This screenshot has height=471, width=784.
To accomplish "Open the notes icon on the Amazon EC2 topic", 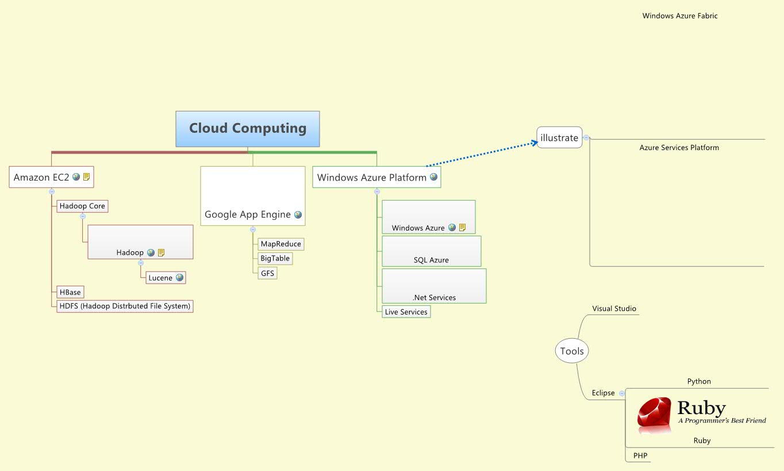I will pyautogui.click(x=87, y=177).
